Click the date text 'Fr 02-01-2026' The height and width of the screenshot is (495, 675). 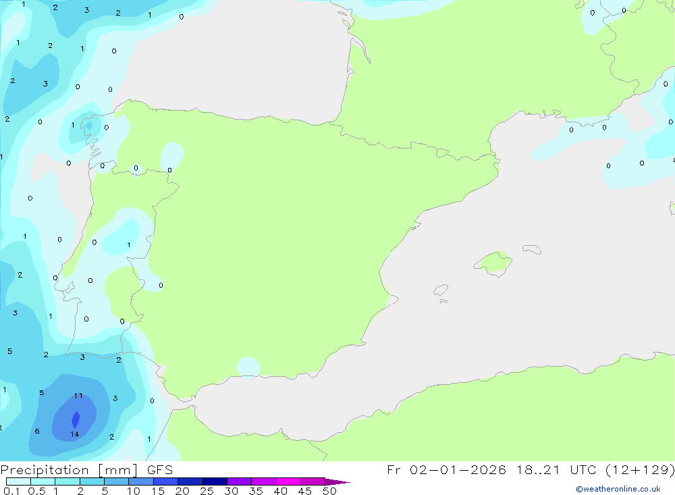[446, 470]
